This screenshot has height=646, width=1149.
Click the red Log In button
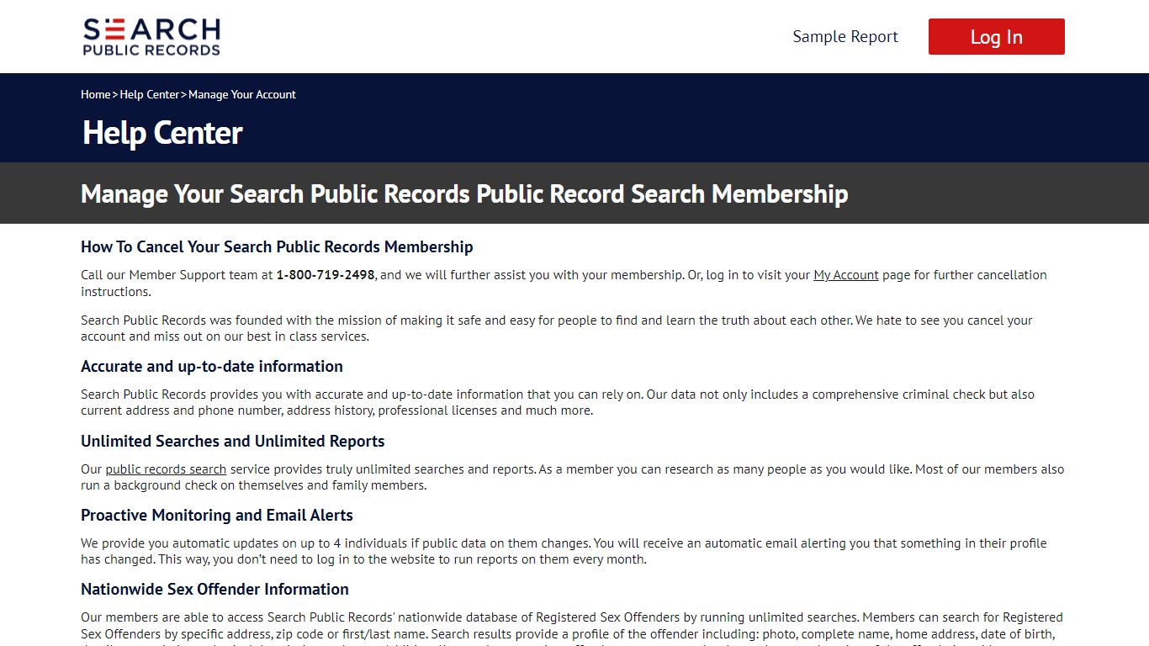click(996, 37)
